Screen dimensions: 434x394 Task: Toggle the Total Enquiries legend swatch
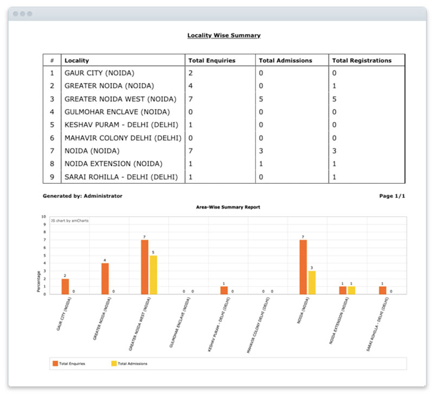click(x=55, y=364)
